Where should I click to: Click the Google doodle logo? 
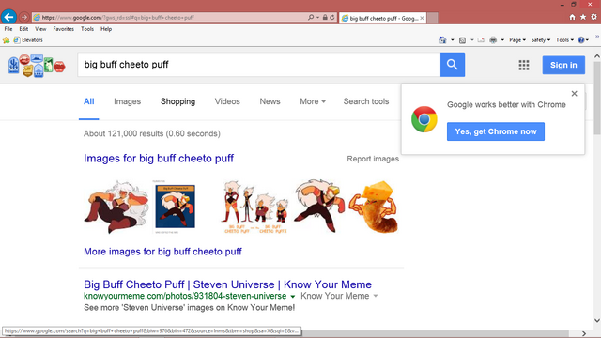tap(37, 65)
